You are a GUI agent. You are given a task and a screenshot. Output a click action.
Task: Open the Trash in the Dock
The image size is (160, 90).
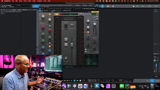pyautogui.click(x=152, y=86)
